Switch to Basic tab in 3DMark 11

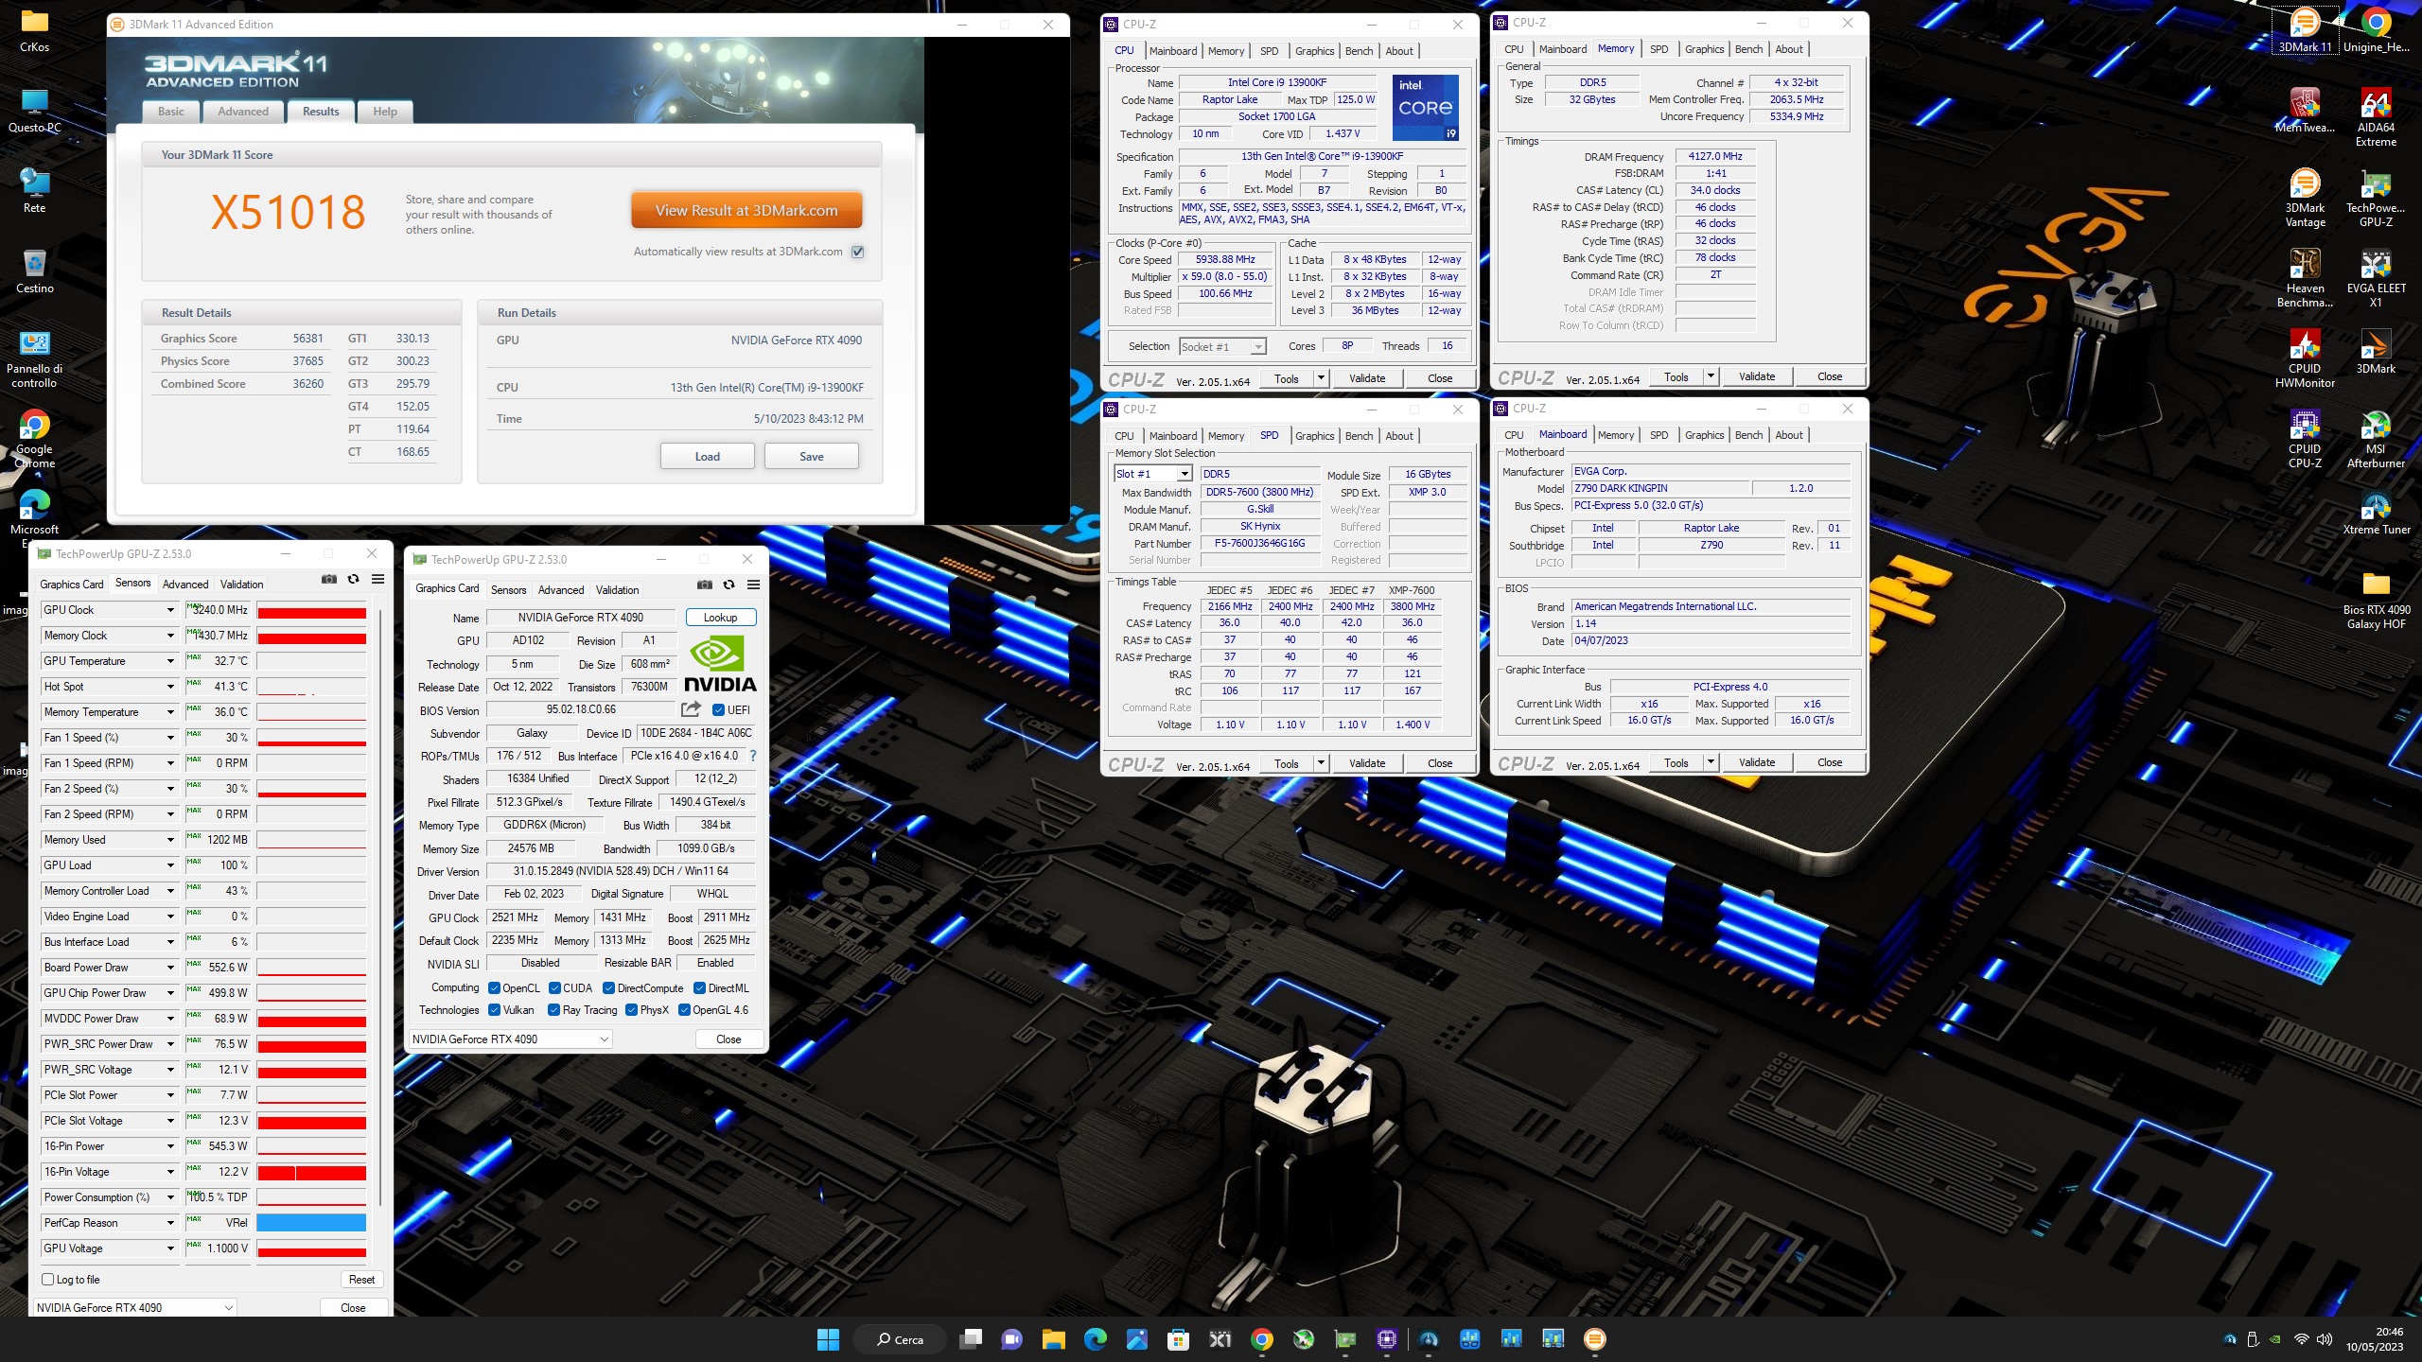coord(171,112)
